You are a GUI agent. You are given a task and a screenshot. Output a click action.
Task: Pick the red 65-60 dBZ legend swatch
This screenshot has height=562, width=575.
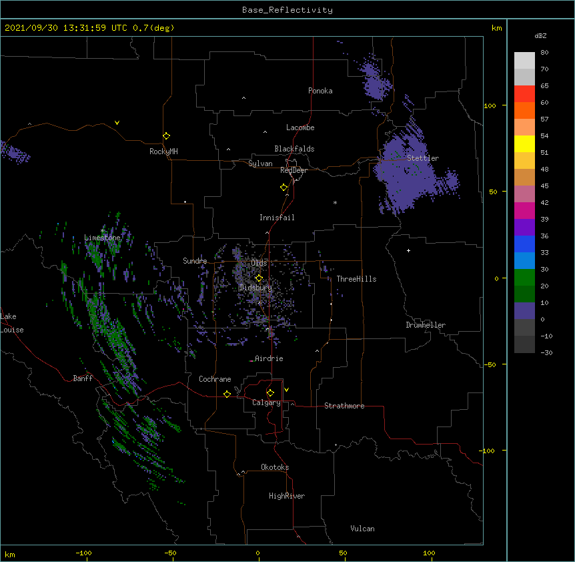click(x=524, y=93)
